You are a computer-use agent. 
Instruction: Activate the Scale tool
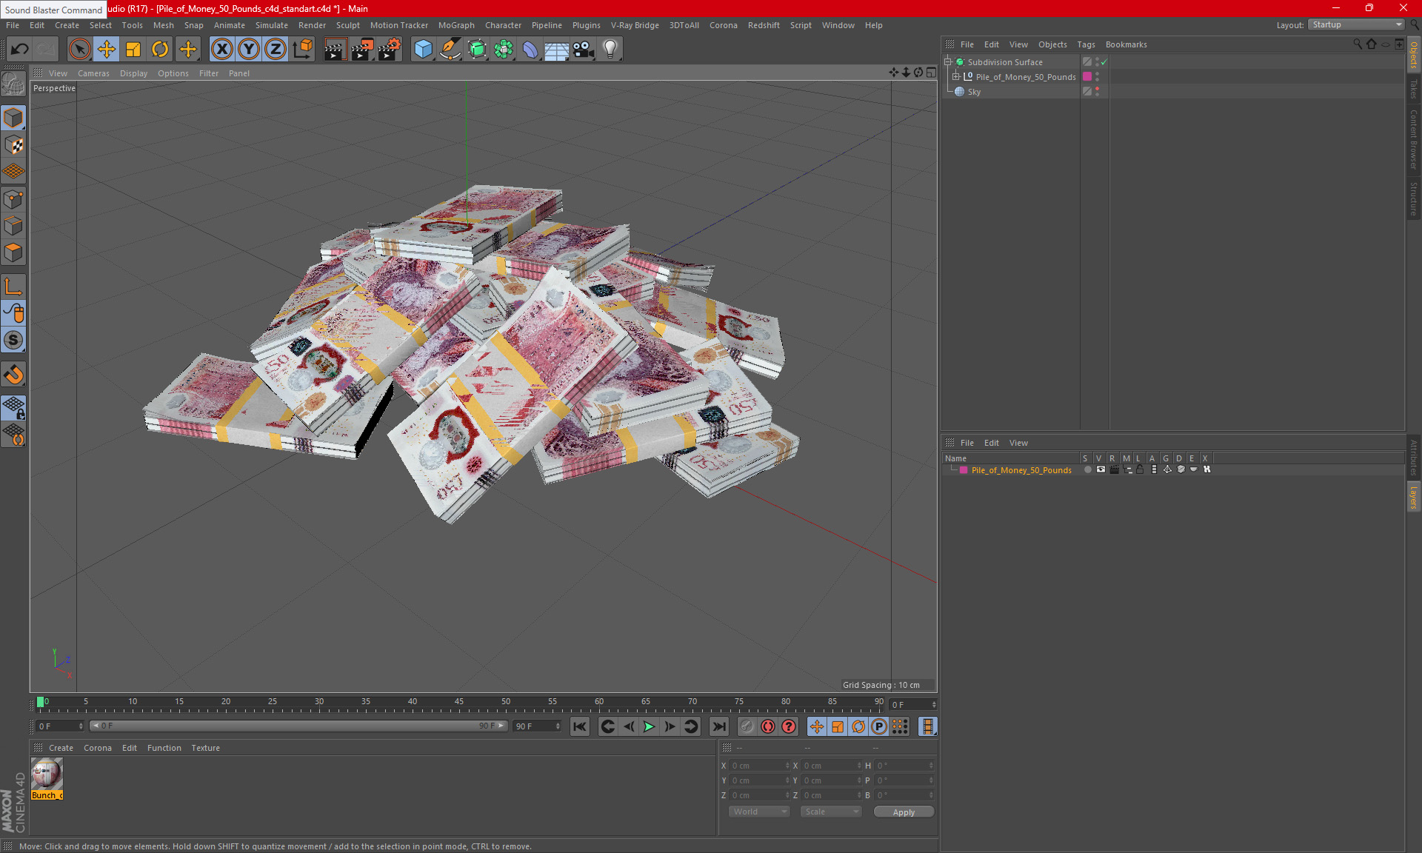tap(133, 50)
